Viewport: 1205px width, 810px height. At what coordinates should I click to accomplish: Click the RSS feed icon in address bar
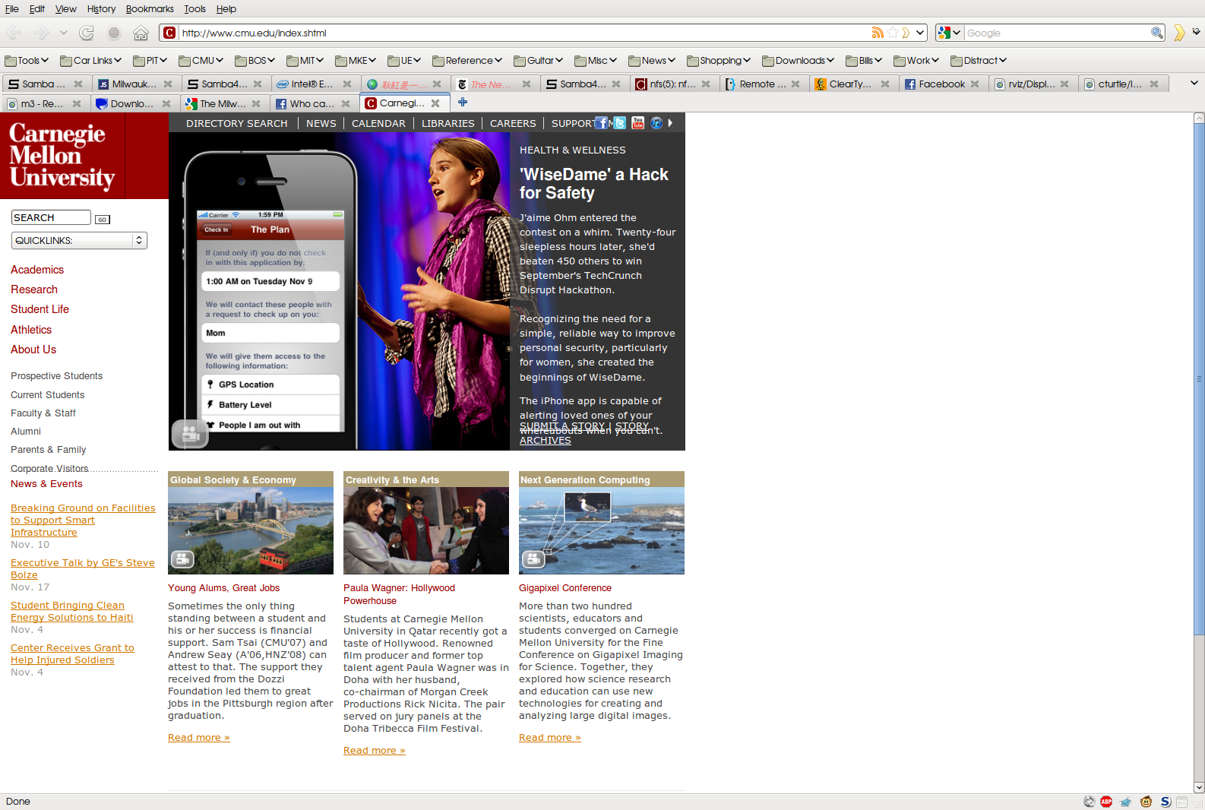878,33
